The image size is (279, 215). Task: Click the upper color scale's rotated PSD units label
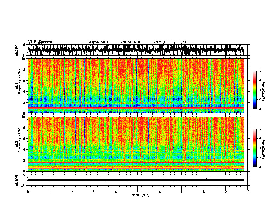pyautogui.click(x=264, y=92)
